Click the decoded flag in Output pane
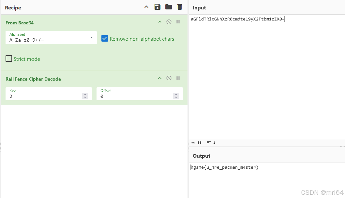The image size is (345, 198). click(x=225, y=167)
